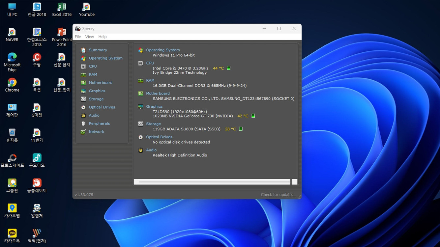Select the 곰오디오 desktop icon
The image size is (440, 247).
pyautogui.click(x=37, y=161)
